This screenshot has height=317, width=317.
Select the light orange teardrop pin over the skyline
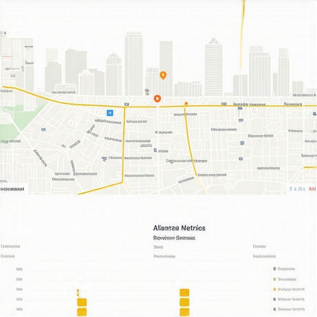point(163,76)
